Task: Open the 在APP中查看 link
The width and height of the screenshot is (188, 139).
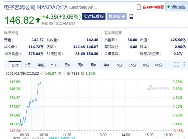Action: tap(153, 7)
